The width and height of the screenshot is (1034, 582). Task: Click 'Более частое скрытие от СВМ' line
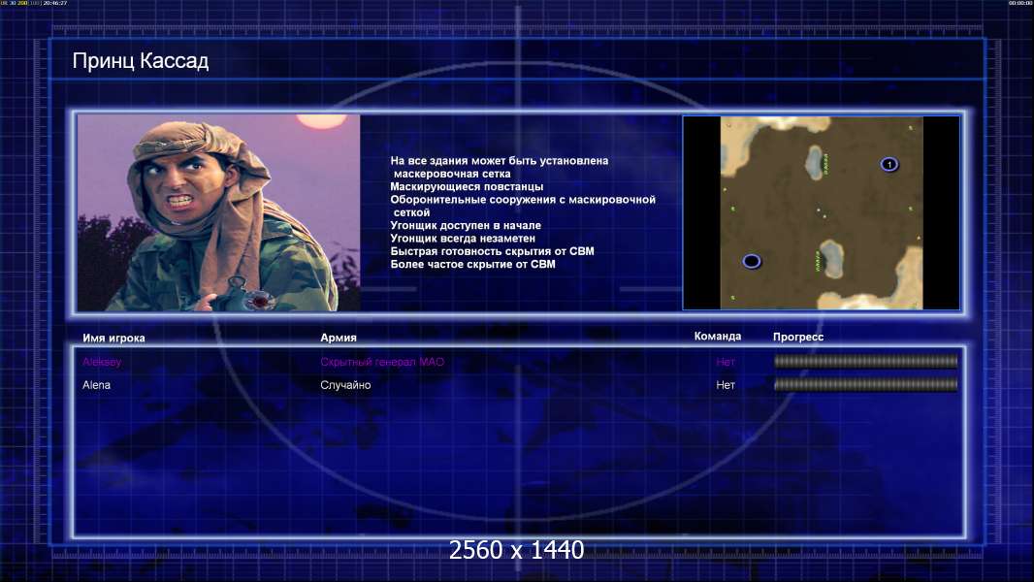coord(472,264)
